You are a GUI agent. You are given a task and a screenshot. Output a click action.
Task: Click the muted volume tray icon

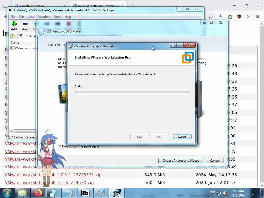225,193
